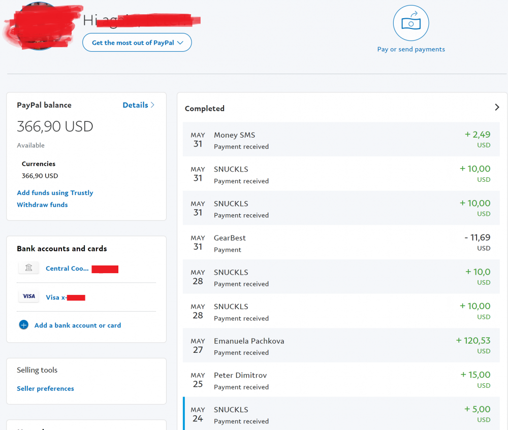Open the Pay or send payments link
This screenshot has width=508, height=430.
[411, 49]
